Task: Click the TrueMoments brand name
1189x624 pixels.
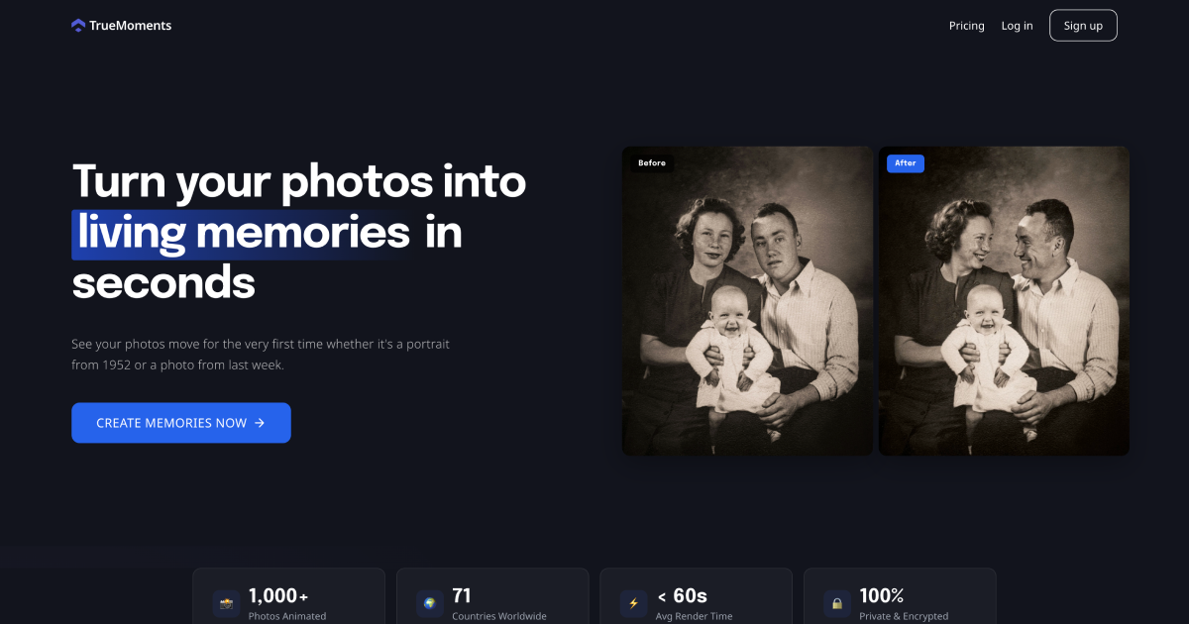Action: [130, 26]
